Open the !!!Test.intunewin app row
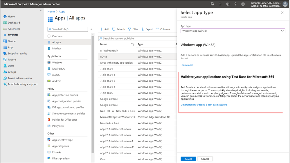290x163 pixels. point(138,51)
